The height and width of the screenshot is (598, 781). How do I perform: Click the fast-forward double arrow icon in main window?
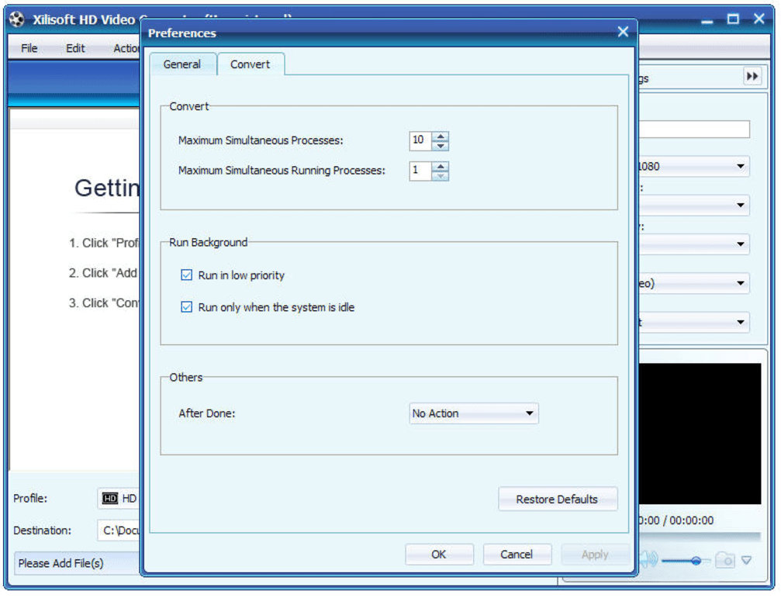coord(752,77)
